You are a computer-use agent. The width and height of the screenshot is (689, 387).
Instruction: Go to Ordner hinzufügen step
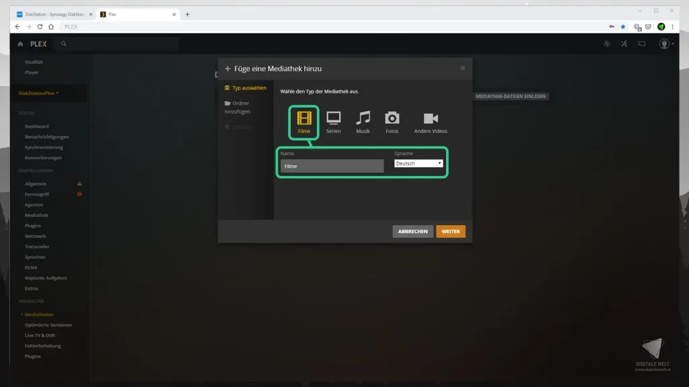click(x=238, y=107)
